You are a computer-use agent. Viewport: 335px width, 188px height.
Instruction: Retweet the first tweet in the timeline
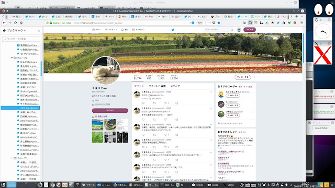pos(154,103)
